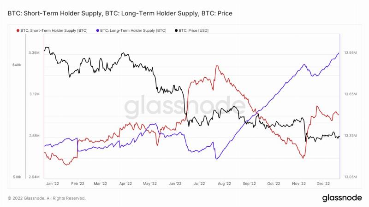Select the Jan '22 x-axis label
The width and height of the screenshot is (369, 207).
click(x=53, y=184)
